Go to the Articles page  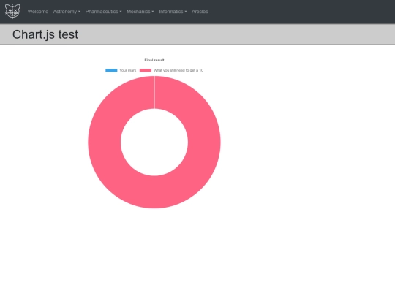[200, 12]
